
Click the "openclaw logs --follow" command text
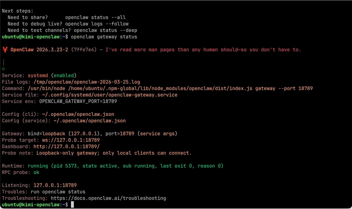(97, 24)
